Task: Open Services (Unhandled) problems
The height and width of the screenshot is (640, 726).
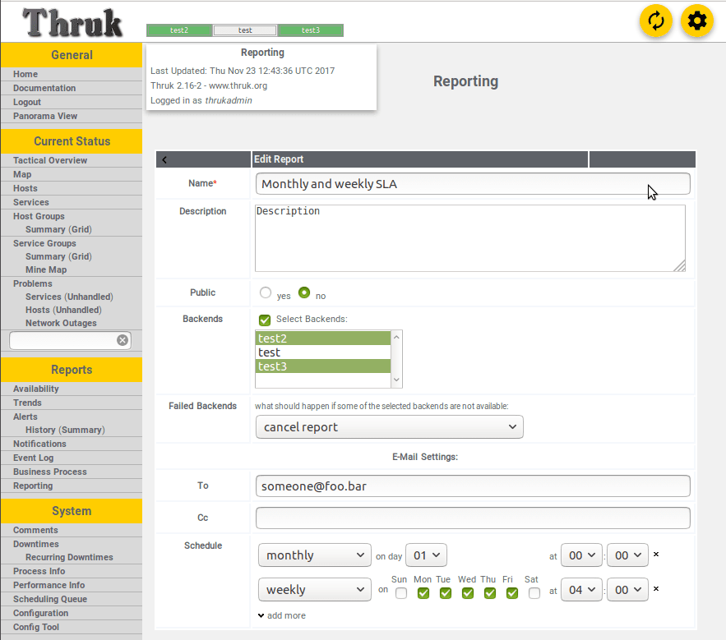Action: 69,297
